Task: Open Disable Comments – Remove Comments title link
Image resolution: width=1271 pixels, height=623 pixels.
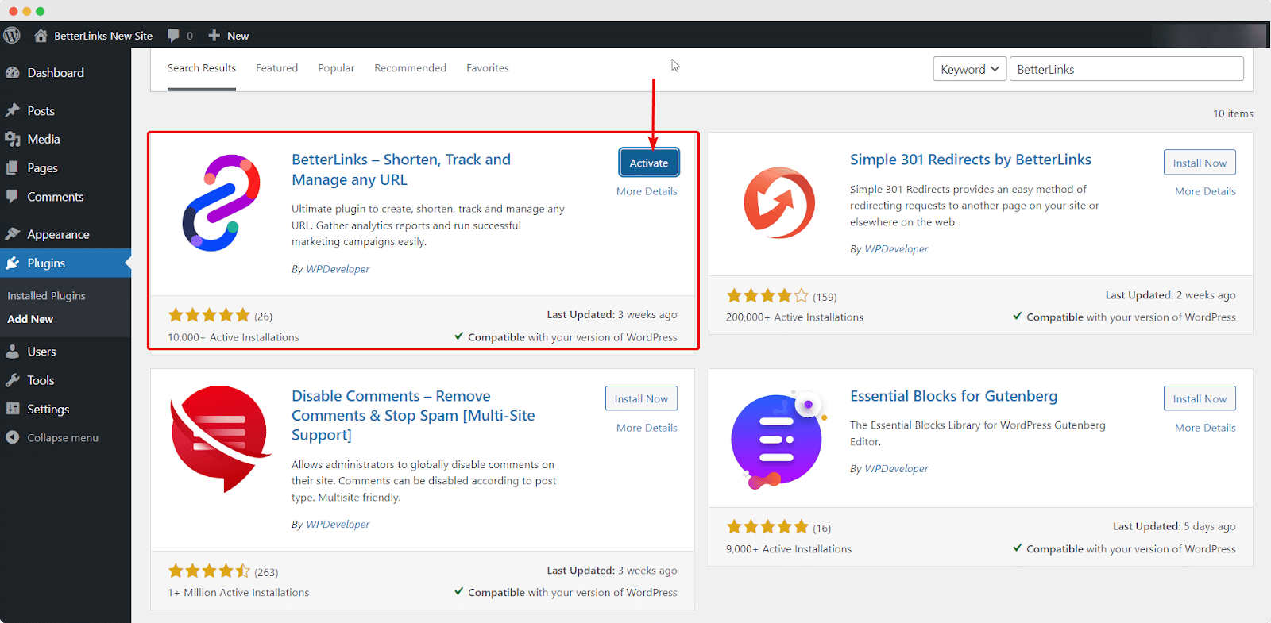Action: [413, 415]
